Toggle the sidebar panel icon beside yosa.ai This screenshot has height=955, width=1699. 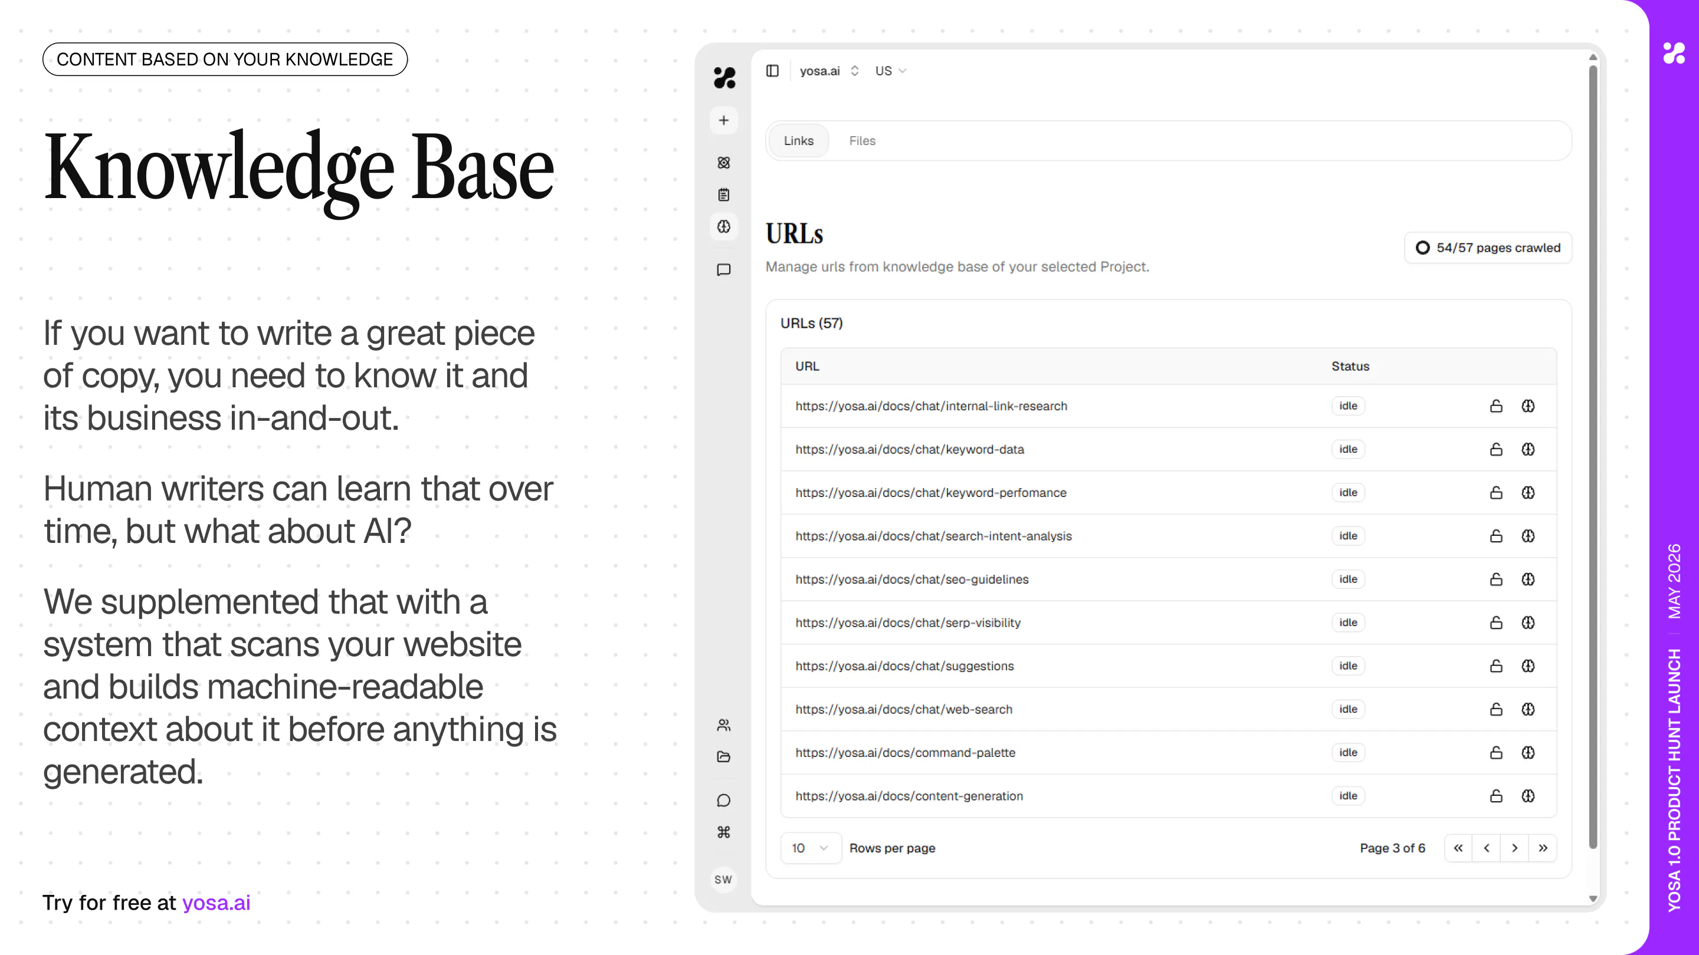(772, 71)
